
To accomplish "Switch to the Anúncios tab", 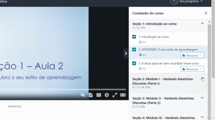I will (14, 106).
